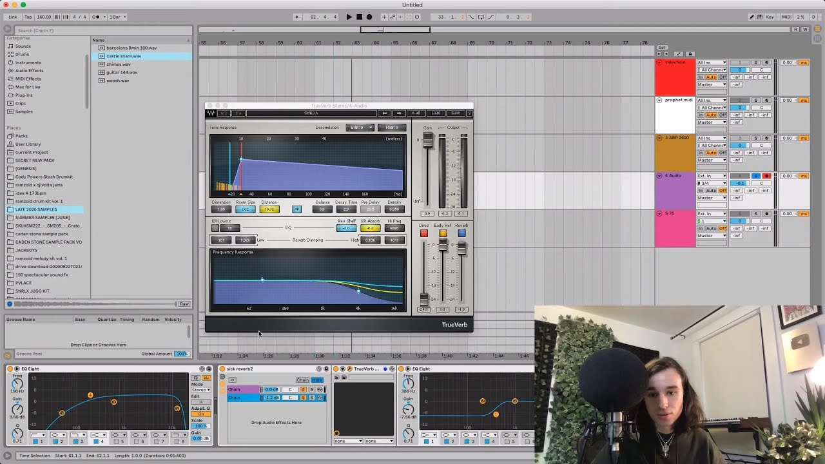This screenshot has width=825, height=464.
Task: Click the TrueVerb previous preset arrow
Action: (385, 113)
